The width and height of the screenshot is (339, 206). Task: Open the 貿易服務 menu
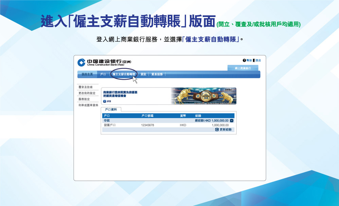pyautogui.click(x=157, y=74)
